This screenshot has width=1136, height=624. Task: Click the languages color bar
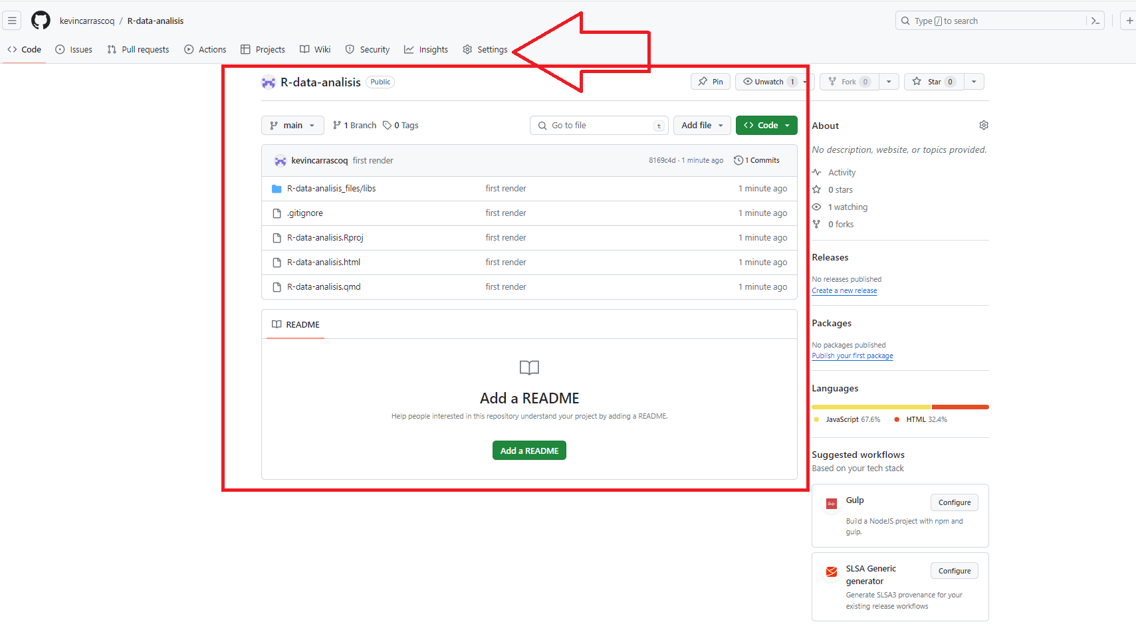pyautogui.click(x=900, y=407)
